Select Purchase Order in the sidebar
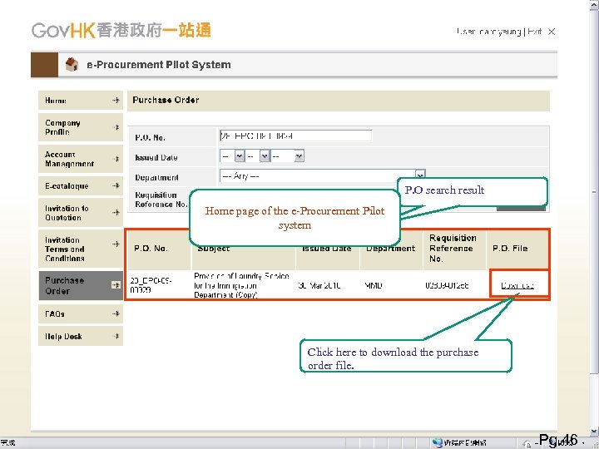 (81, 285)
